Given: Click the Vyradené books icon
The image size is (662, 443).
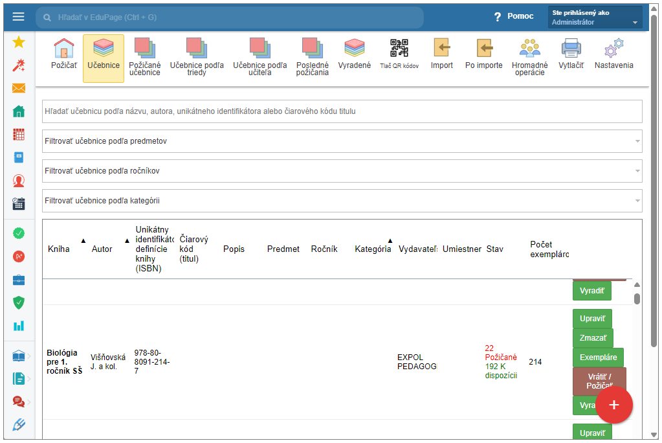Looking at the screenshot, I should point(355,49).
